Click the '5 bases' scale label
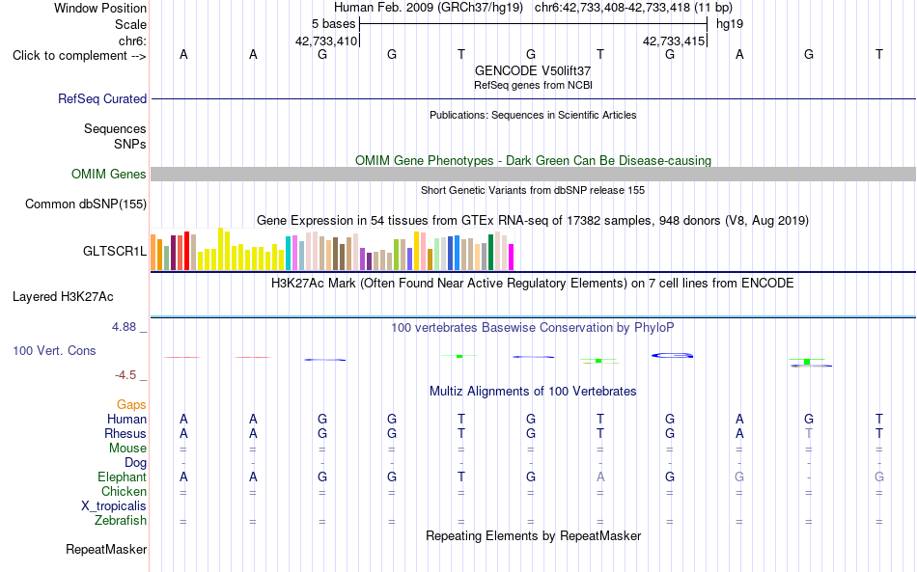 [333, 24]
